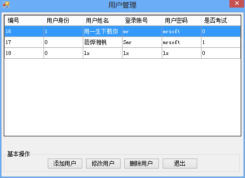This screenshot has height=178, width=245.
Task: Click the 用户身份 cell of row 16
Action: click(x=63, y=31)
